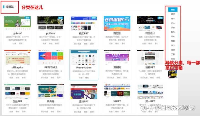200x116 pixels.
Task: Open the 达人 navigation category
Action: [x=173, y=23]
